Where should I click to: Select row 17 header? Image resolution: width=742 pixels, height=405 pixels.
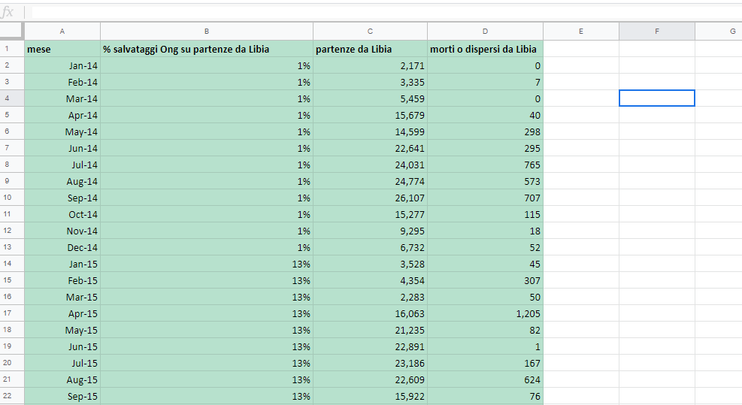tap(12, 313)
